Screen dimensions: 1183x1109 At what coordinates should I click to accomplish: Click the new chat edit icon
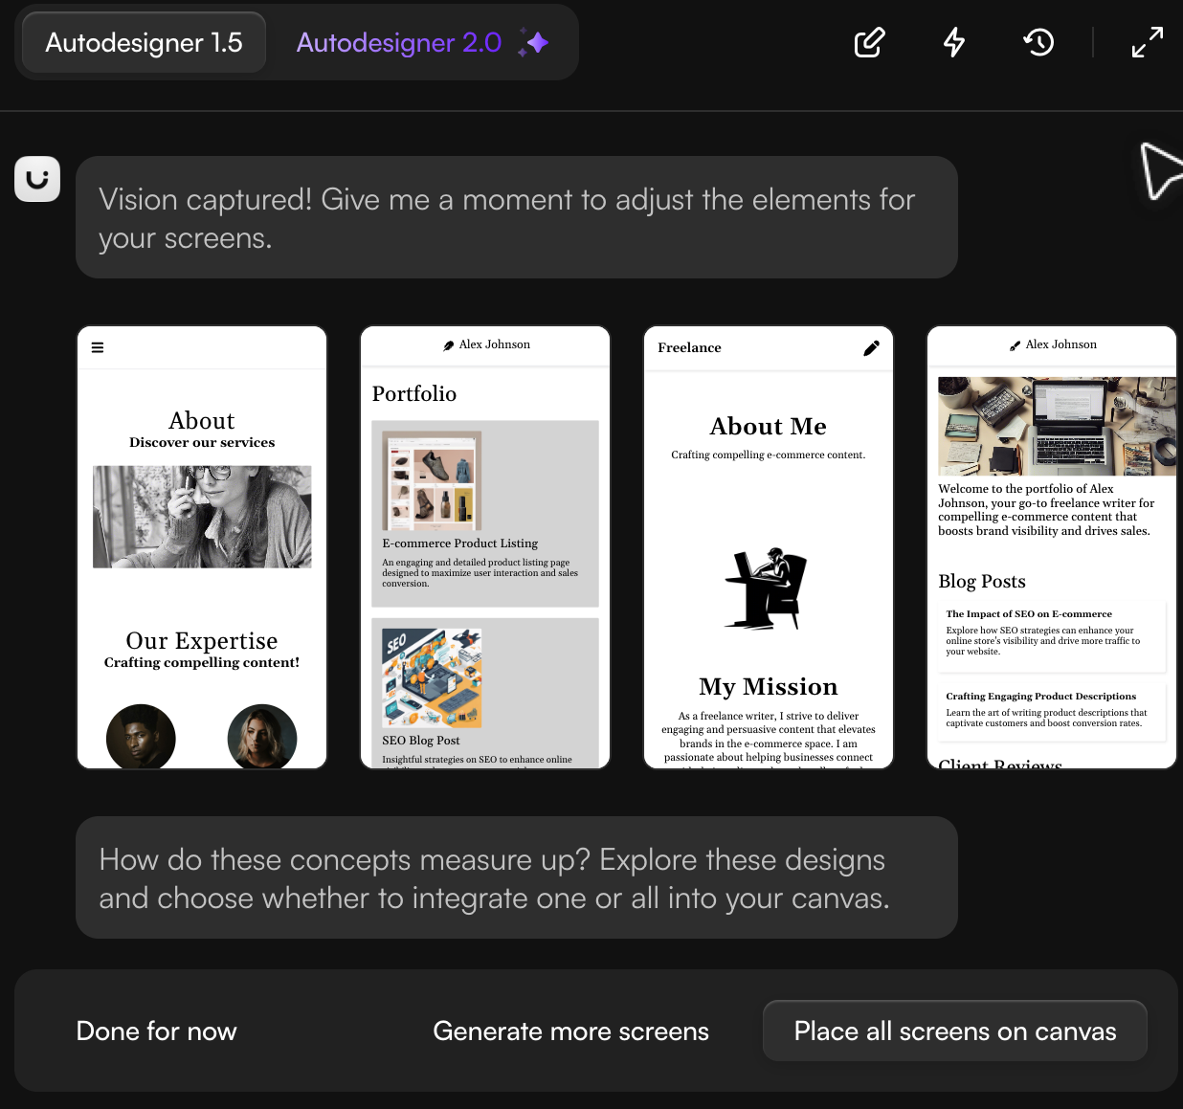click(869, 42)
